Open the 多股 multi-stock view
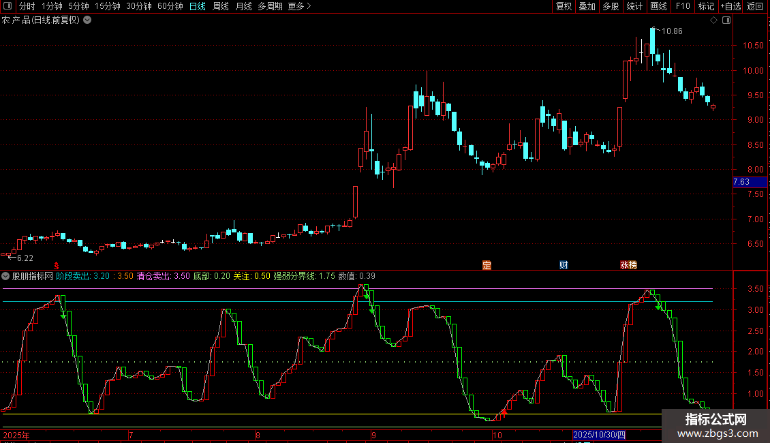This screenshot has height=443, width=770. pos(611,6)
